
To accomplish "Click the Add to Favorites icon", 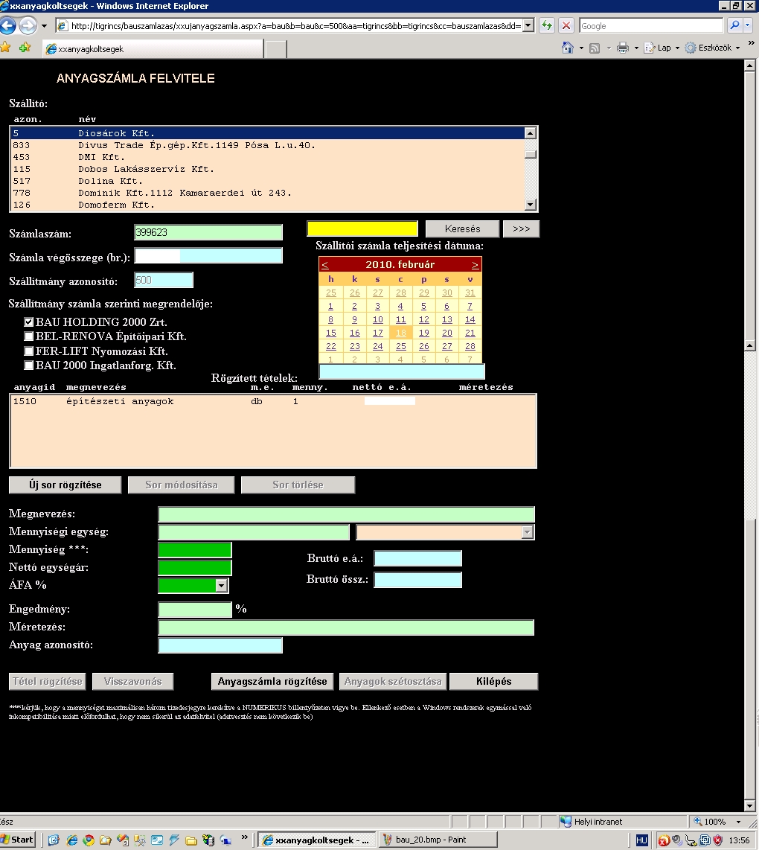I will click(x=25, y=48).
